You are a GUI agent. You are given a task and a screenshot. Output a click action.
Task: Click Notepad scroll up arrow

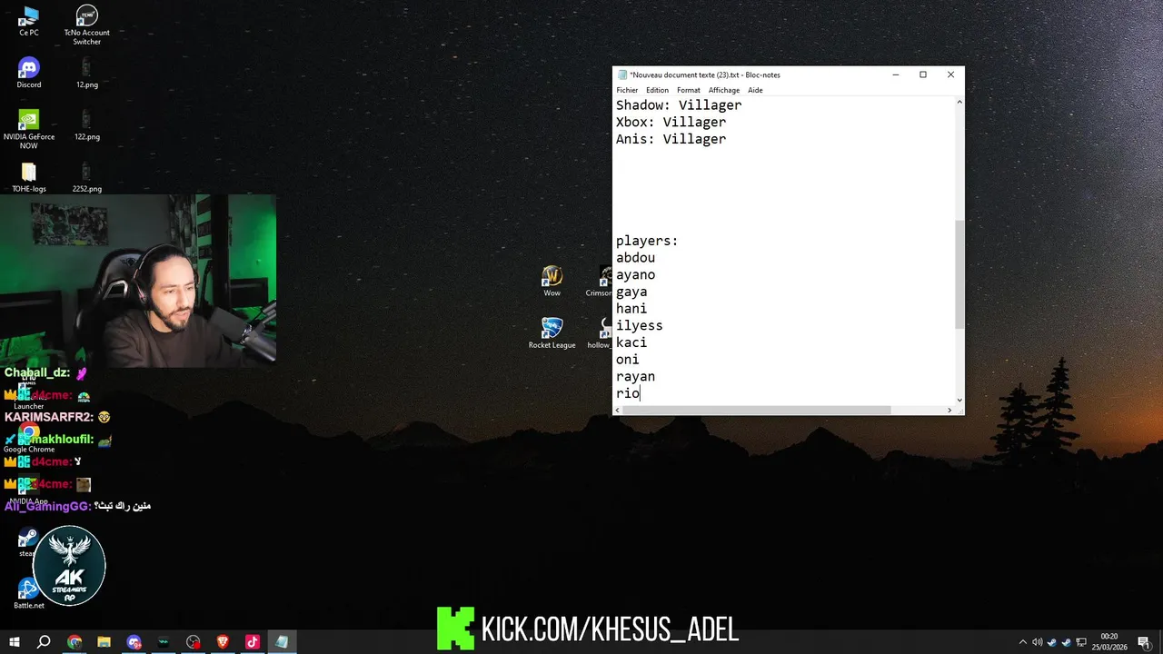[959, 103]
